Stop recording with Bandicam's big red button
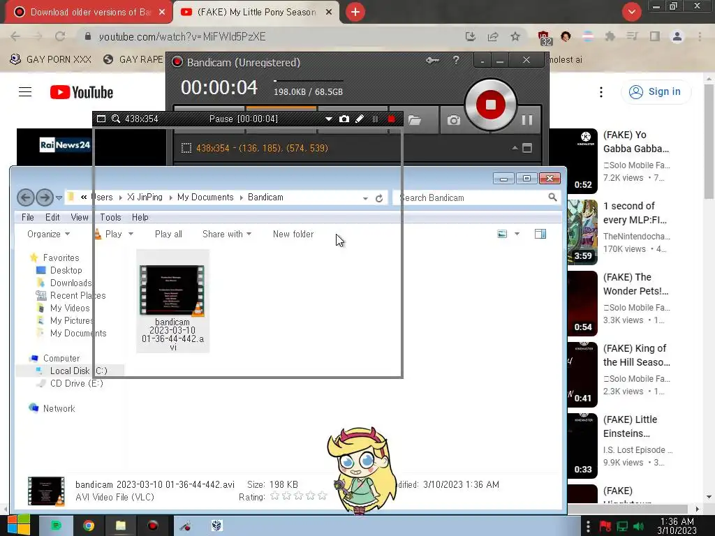The height and width of the screenshot is (536, 715). 491,105
